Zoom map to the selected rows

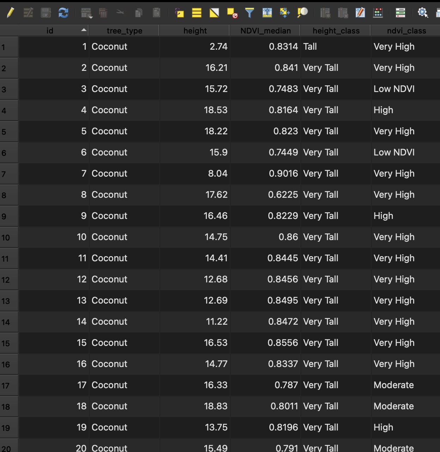(302, 13)
